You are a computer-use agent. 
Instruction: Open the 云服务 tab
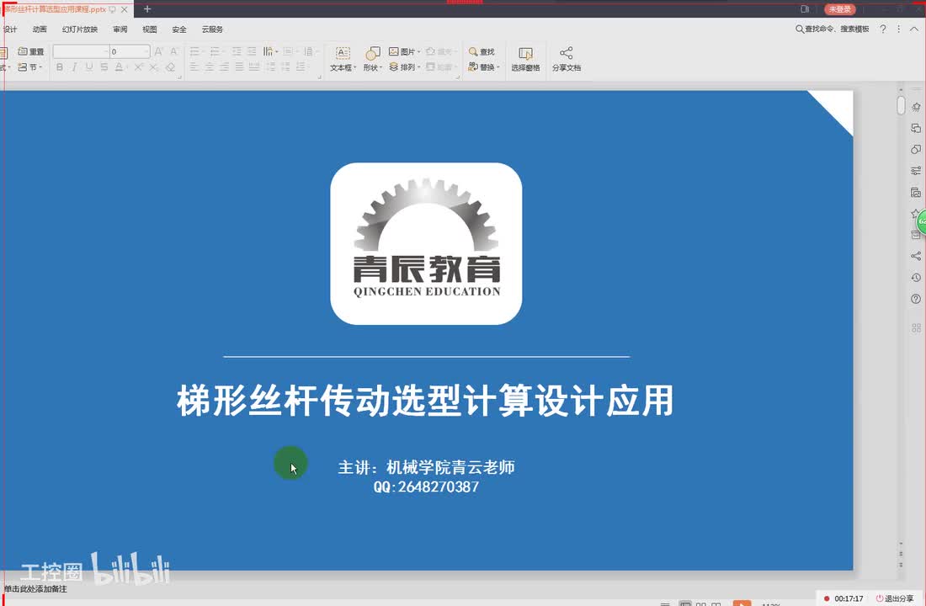[212, 29]
